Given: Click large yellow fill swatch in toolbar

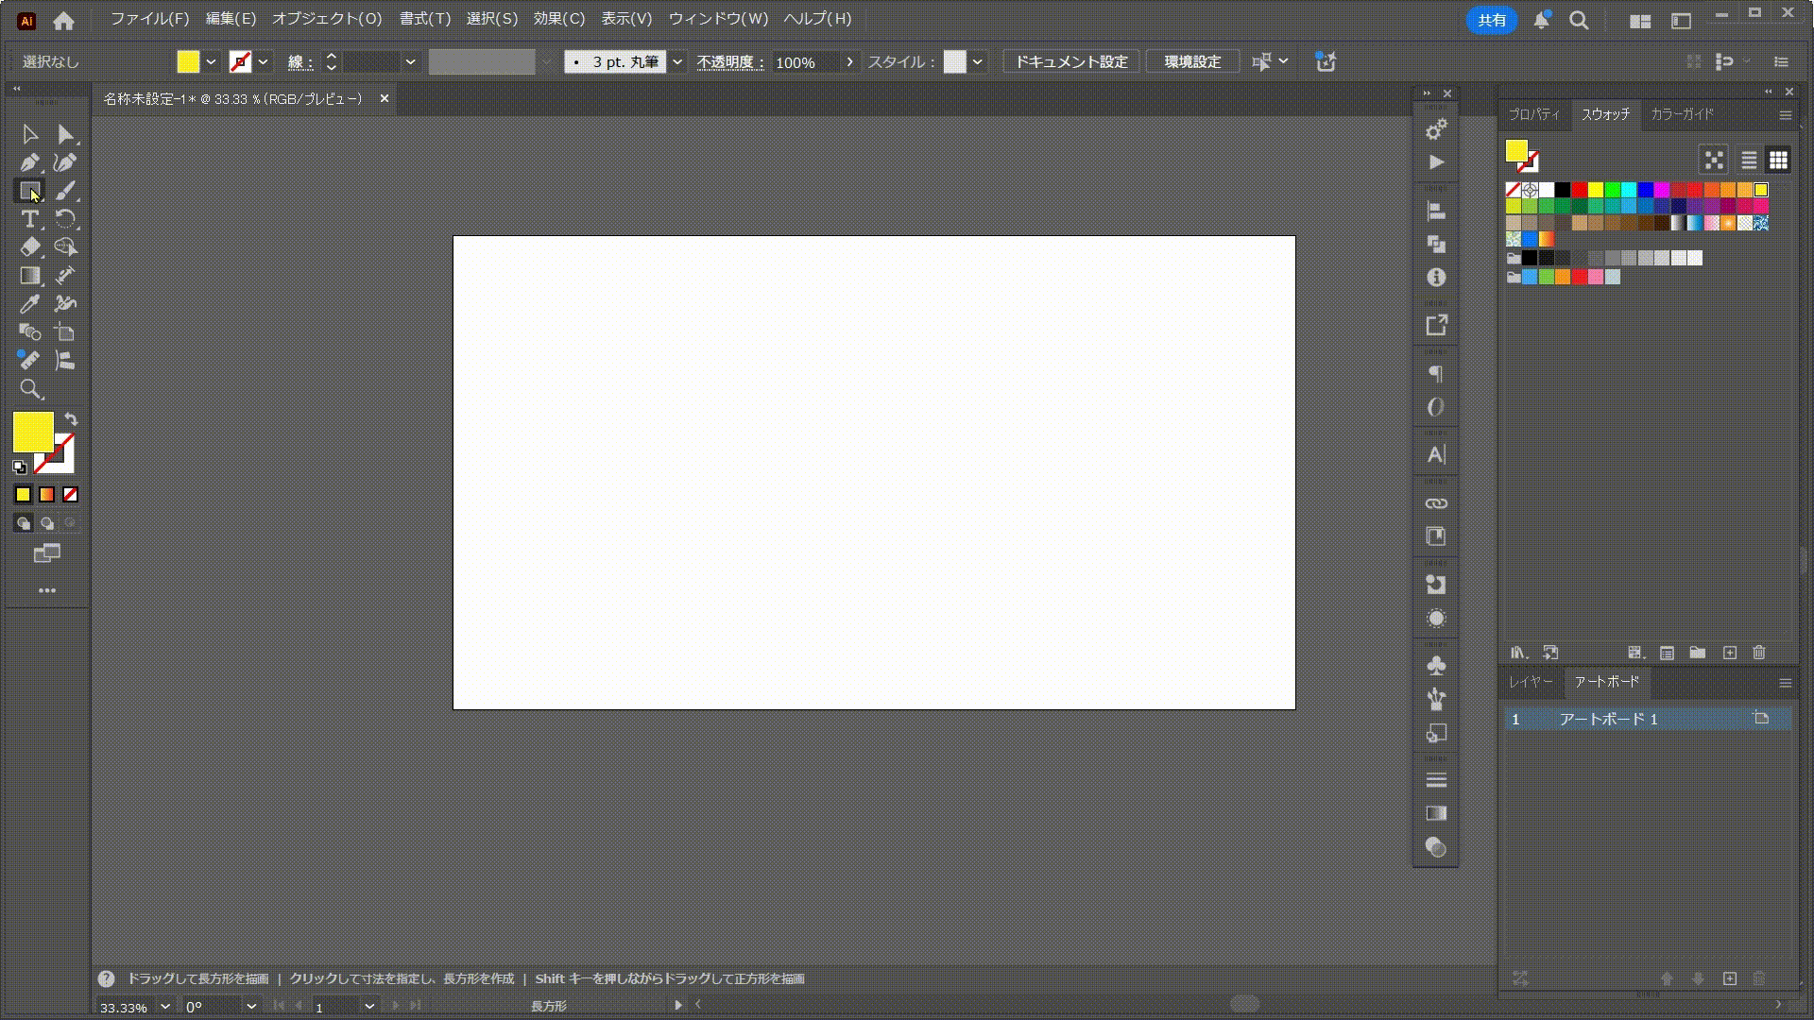Looking at the screenshot, I should point(32,433).
